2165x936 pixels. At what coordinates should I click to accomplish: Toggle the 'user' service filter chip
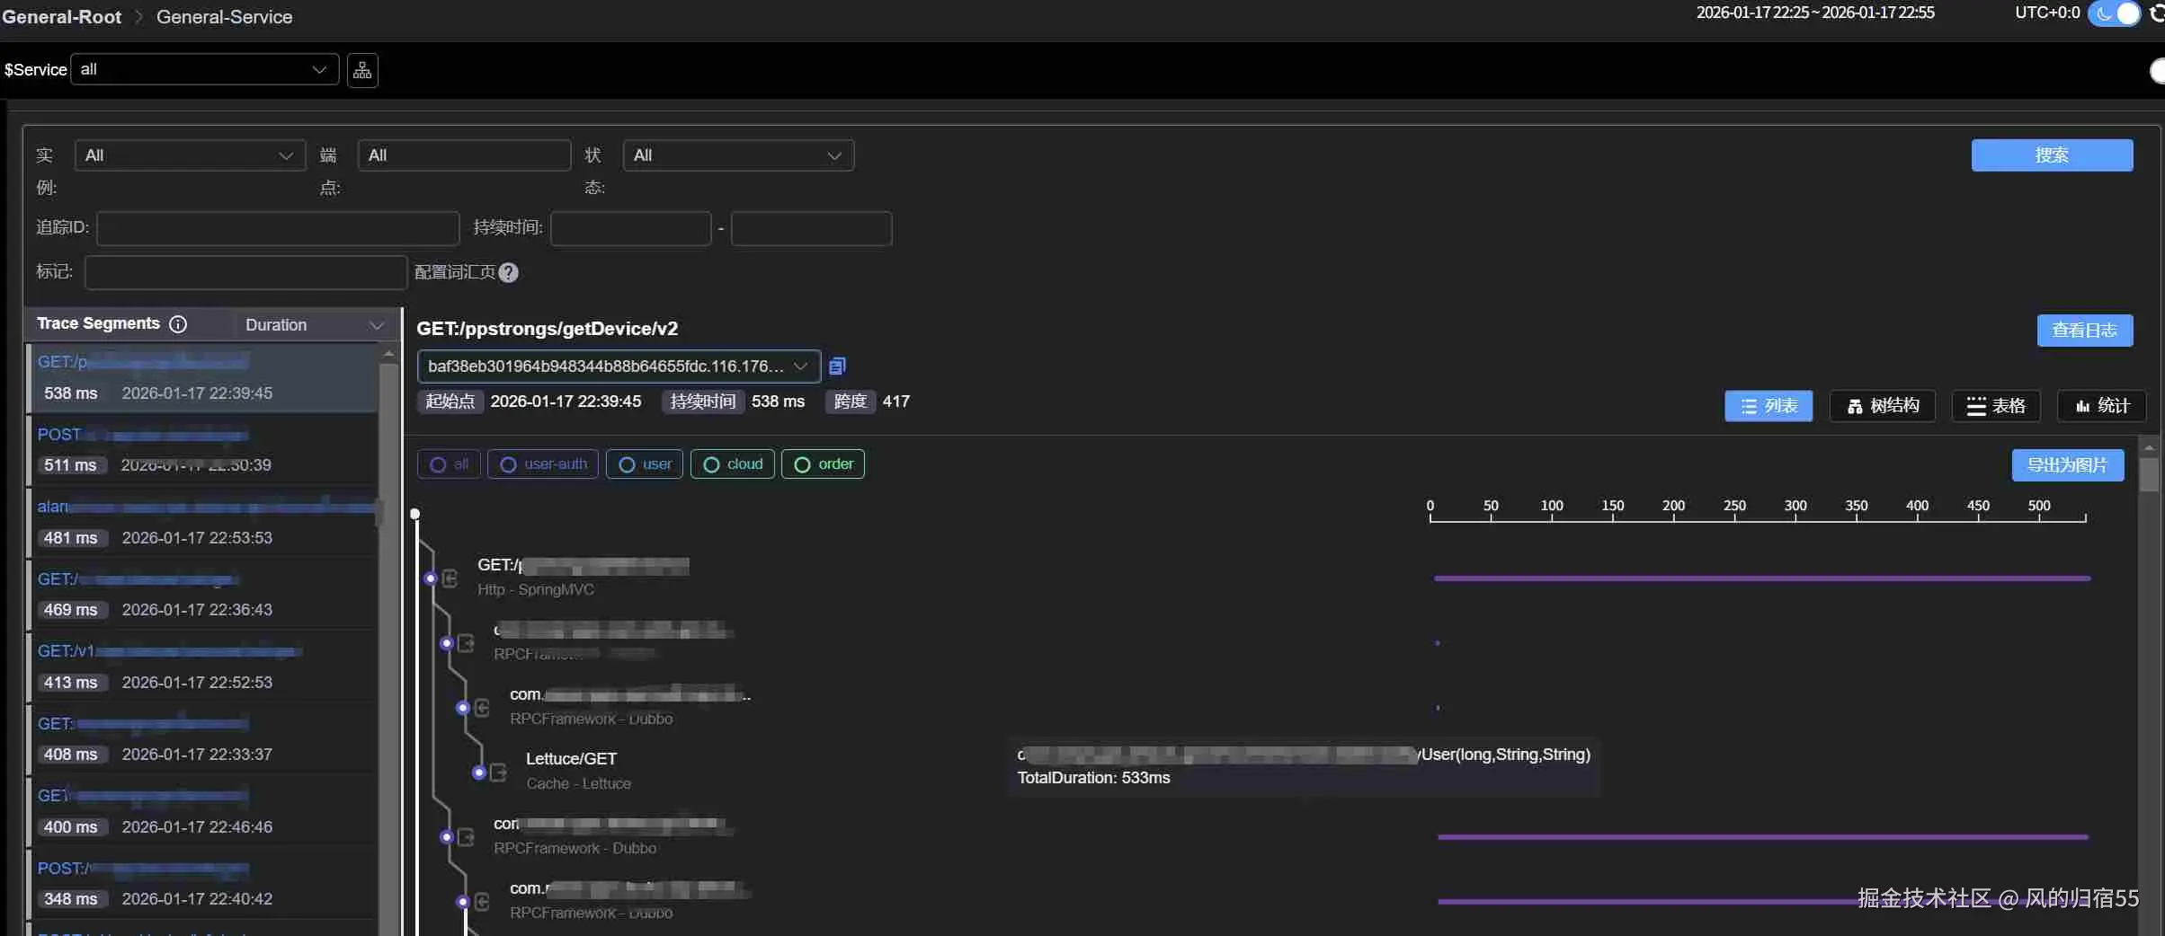[x=645, y=464]
